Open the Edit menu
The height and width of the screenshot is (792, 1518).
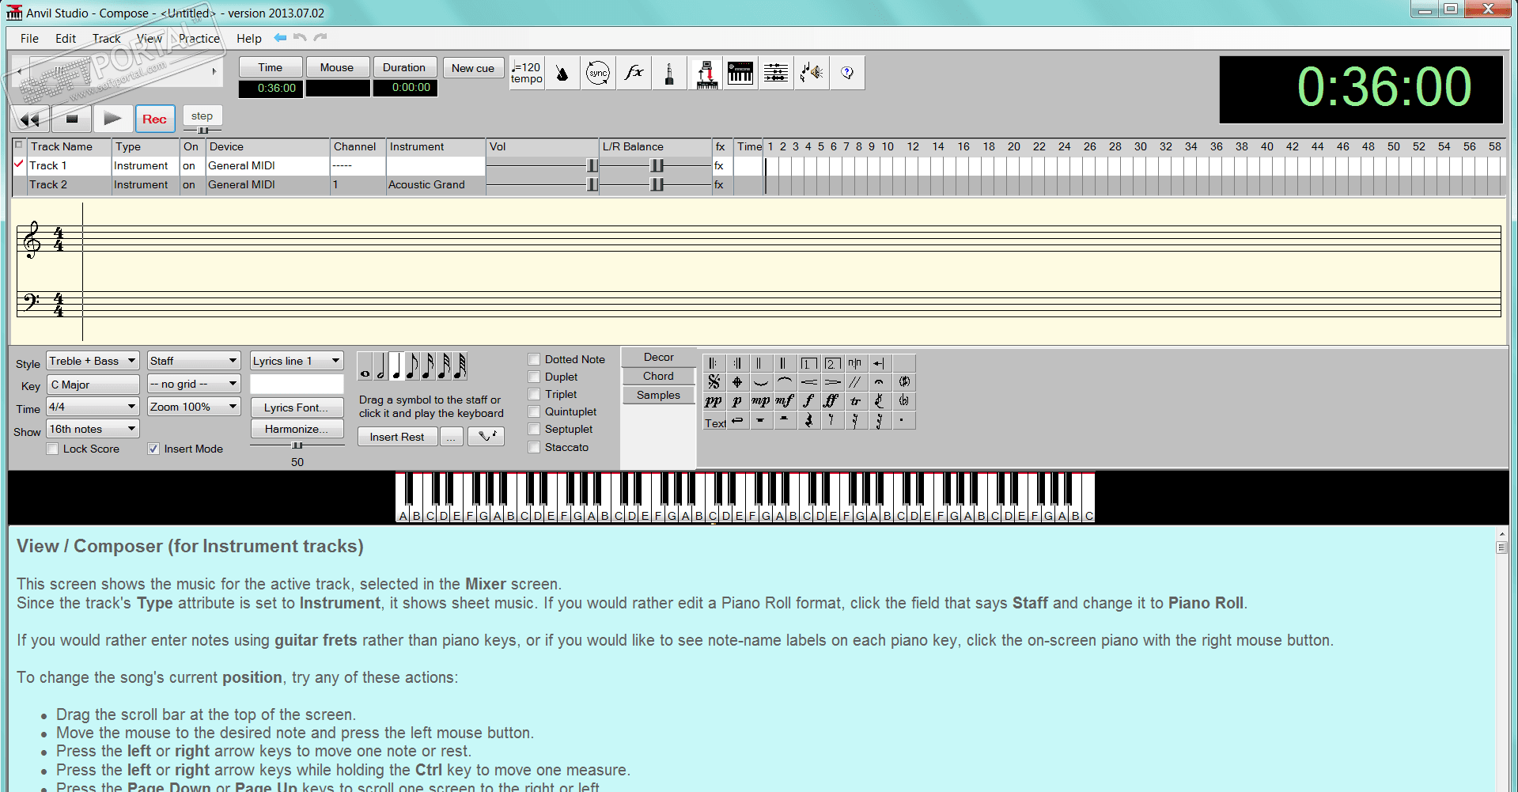66,38
